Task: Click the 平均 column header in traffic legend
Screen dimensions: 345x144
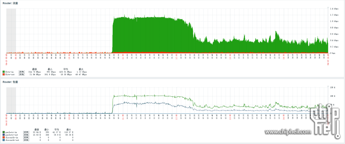Action: click(x=65, y=69)
